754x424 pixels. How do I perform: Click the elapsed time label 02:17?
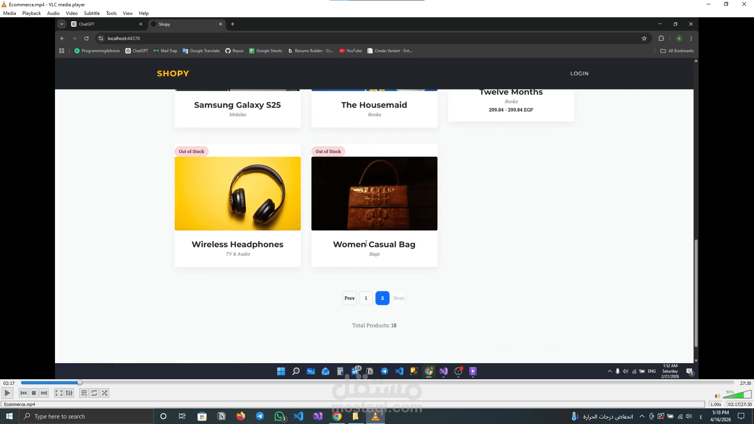(9, 383)
